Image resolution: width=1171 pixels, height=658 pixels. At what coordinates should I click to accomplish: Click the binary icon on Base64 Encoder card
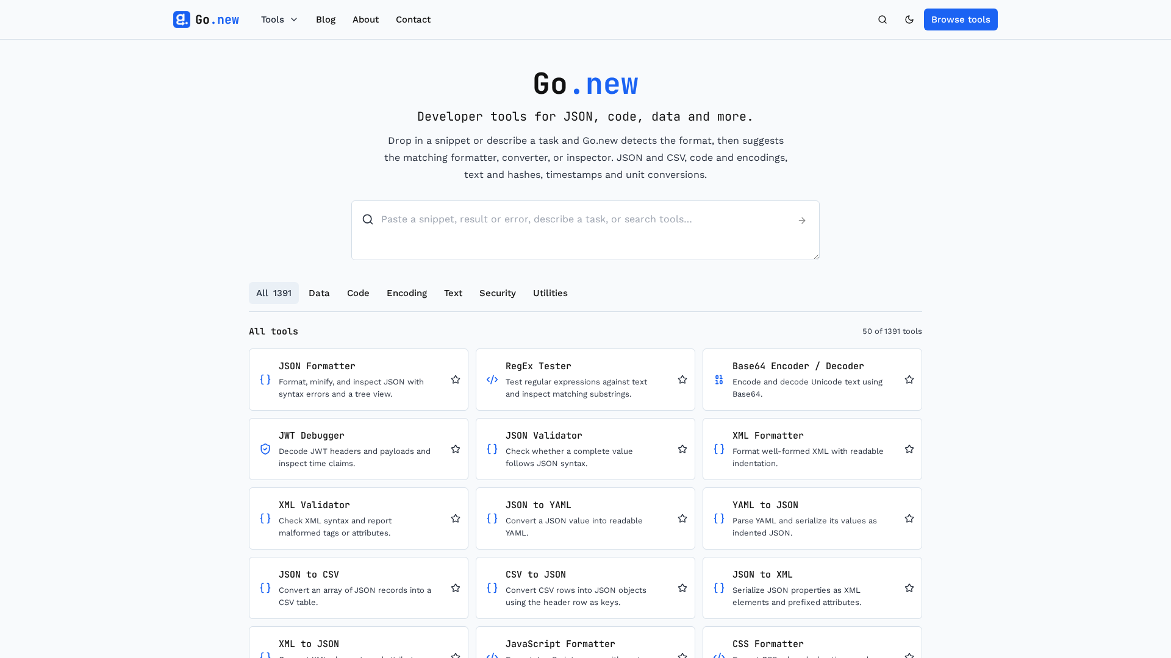point(719,380)
